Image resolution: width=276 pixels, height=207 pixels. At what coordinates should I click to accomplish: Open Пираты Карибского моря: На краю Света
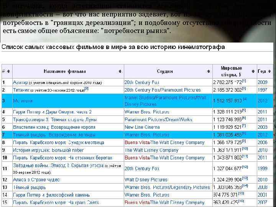pos(56,203)
